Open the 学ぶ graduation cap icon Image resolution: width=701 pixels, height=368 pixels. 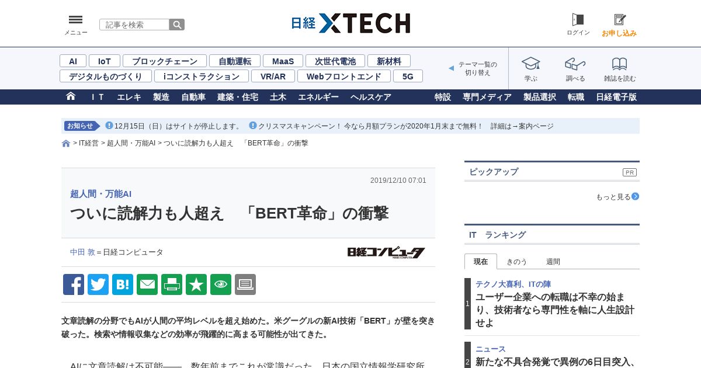point(530,64)
